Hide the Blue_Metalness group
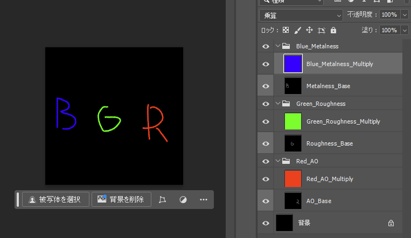The height and width of the screenshot is (238, 411). [x=266, y=47]
